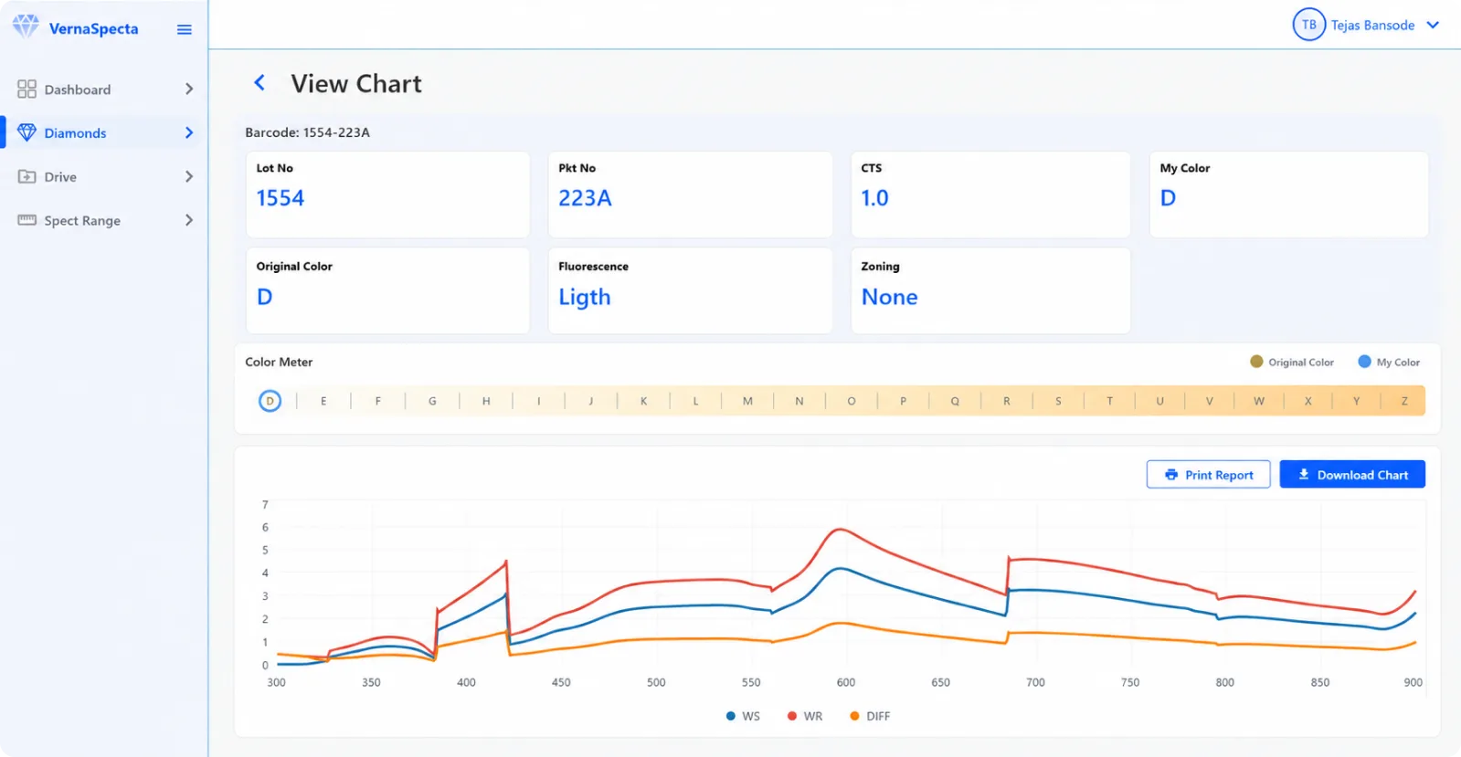Click the Diamonds gem icon
Viewport: 1461px width, 757px height.
[x=26, y=132]
